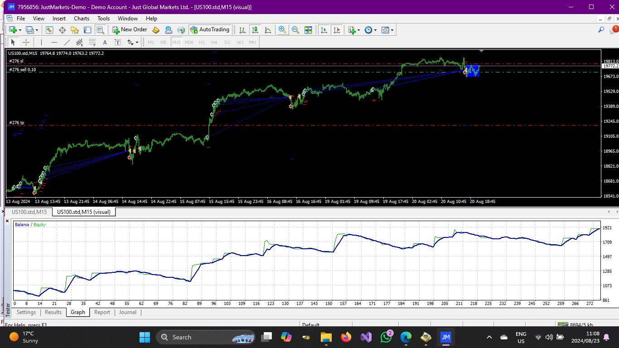The height and width of the screenshot is (348, 619).
Task: Open the Insert menu
Action: point(59,19)
